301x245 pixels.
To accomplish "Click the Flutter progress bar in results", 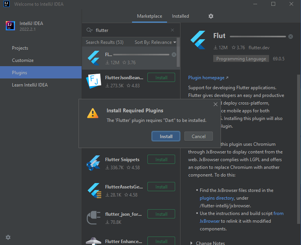I will tap(141, 55).
